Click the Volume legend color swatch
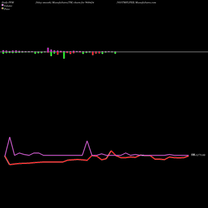Viewport: 208px width, 208px height. tap(2, 5)
